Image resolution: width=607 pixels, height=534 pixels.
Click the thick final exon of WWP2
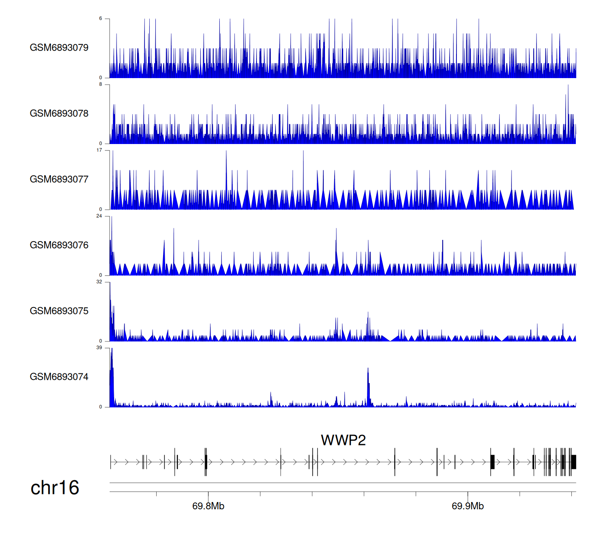tap(573, 462)
